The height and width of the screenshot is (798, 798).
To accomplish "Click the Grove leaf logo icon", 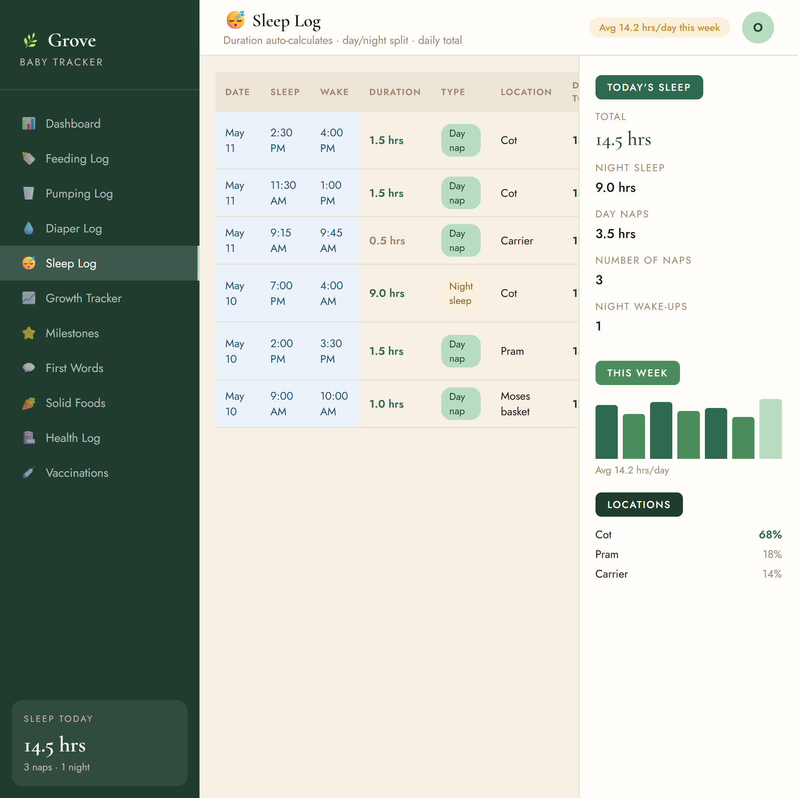I will [30, 41].
